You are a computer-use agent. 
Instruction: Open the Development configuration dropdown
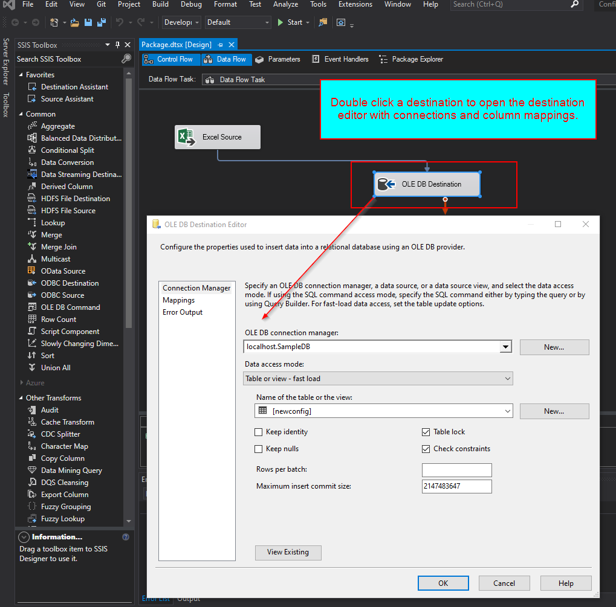[181, 22]
